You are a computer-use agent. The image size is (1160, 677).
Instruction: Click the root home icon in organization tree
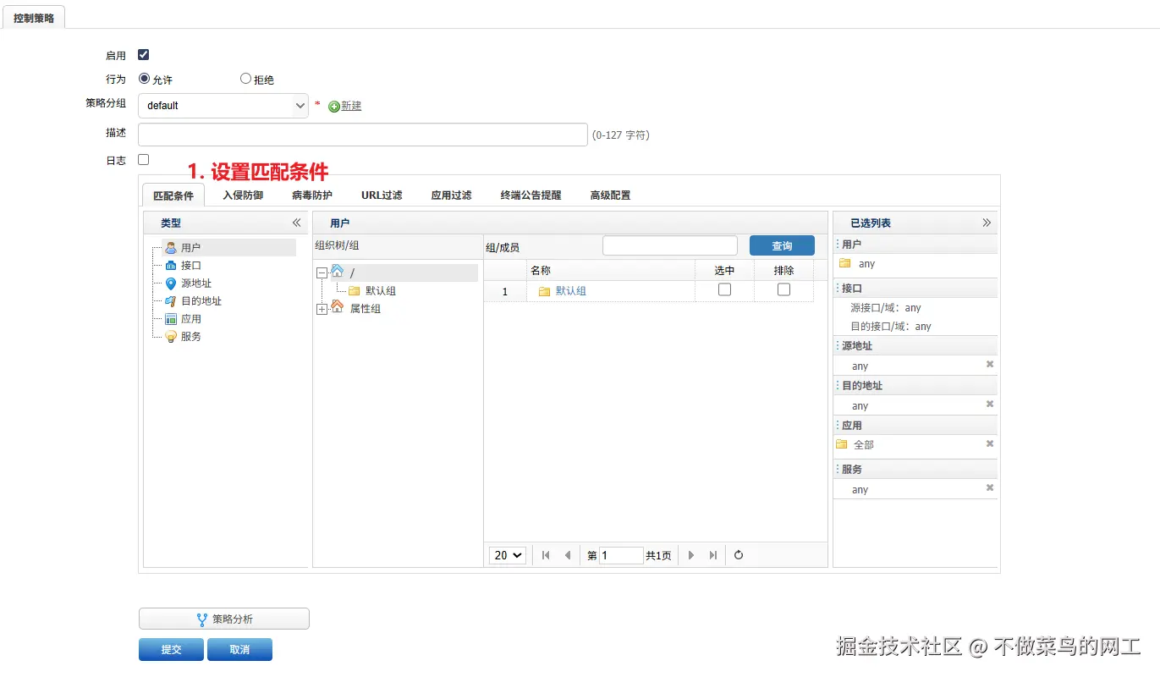point(338,271)
